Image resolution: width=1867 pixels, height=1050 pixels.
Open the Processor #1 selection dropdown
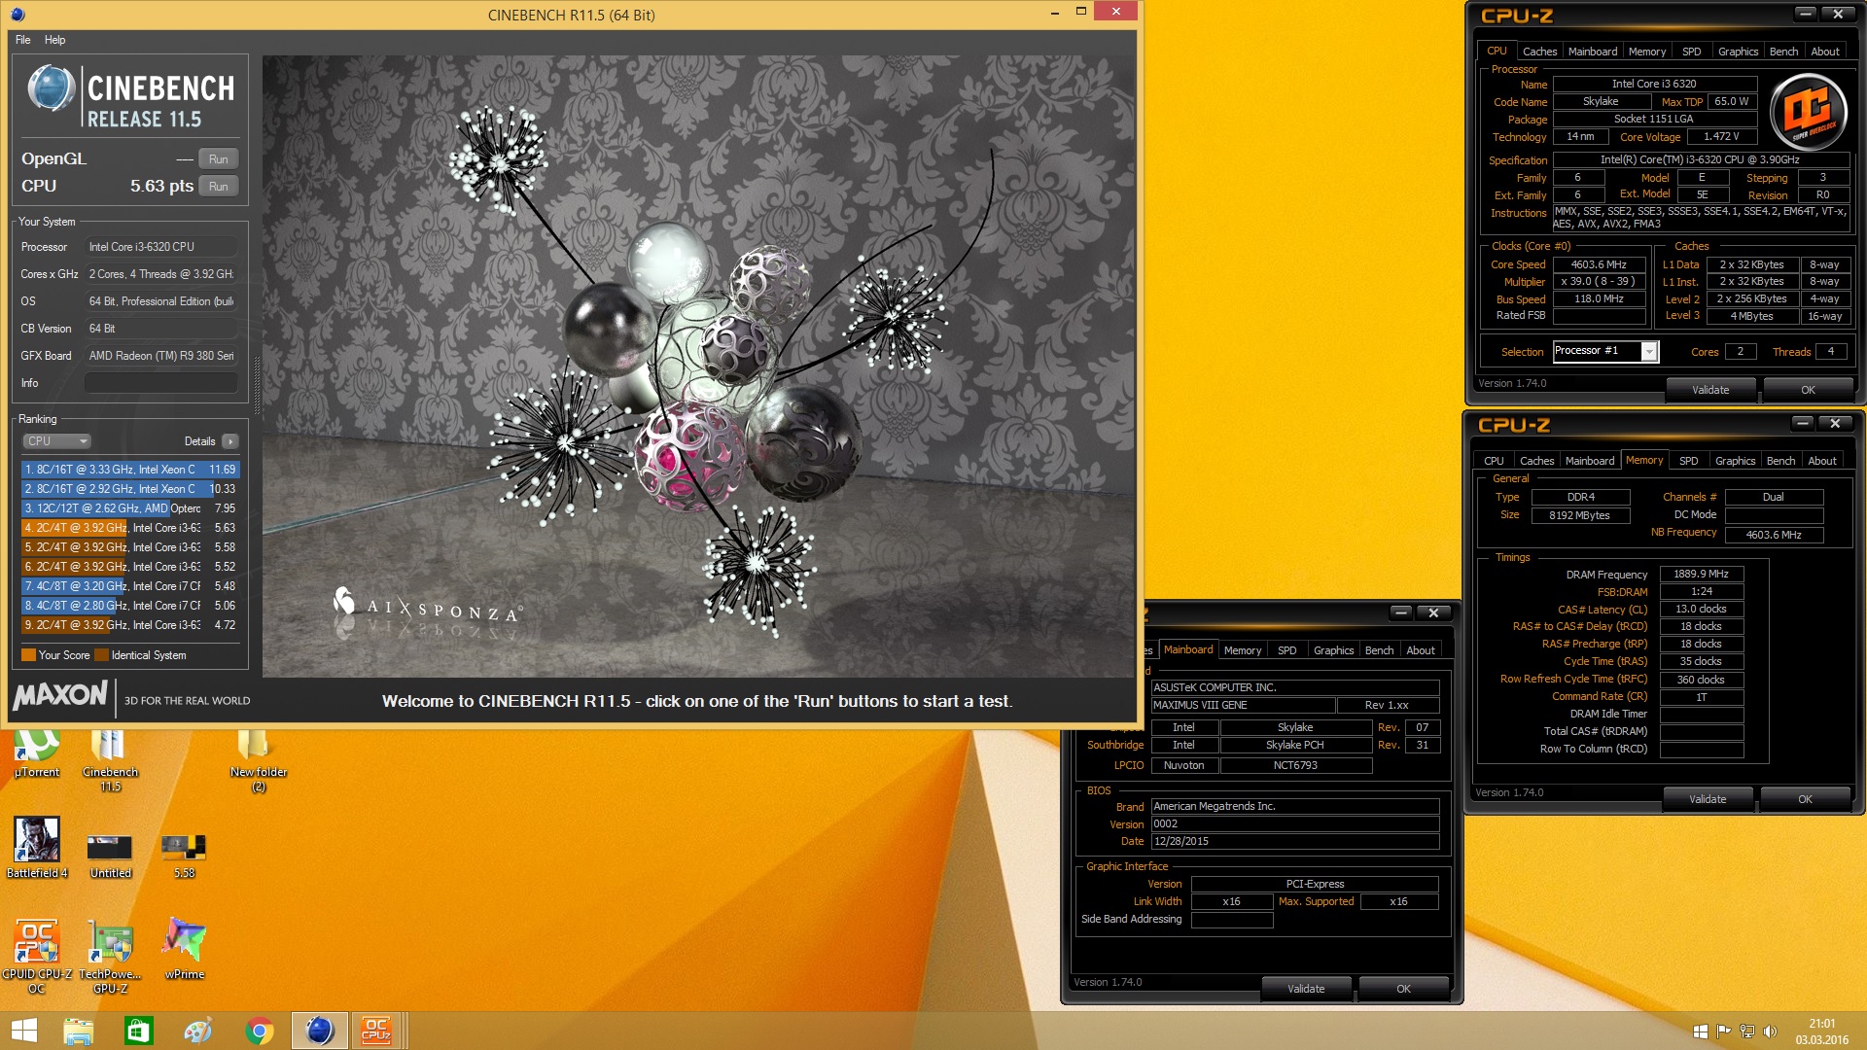(1605, 351)
